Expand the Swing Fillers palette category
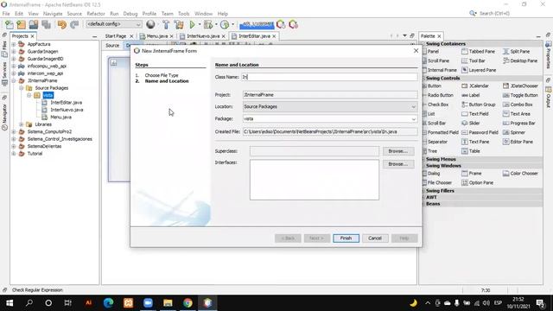 (x=440, y=190)
